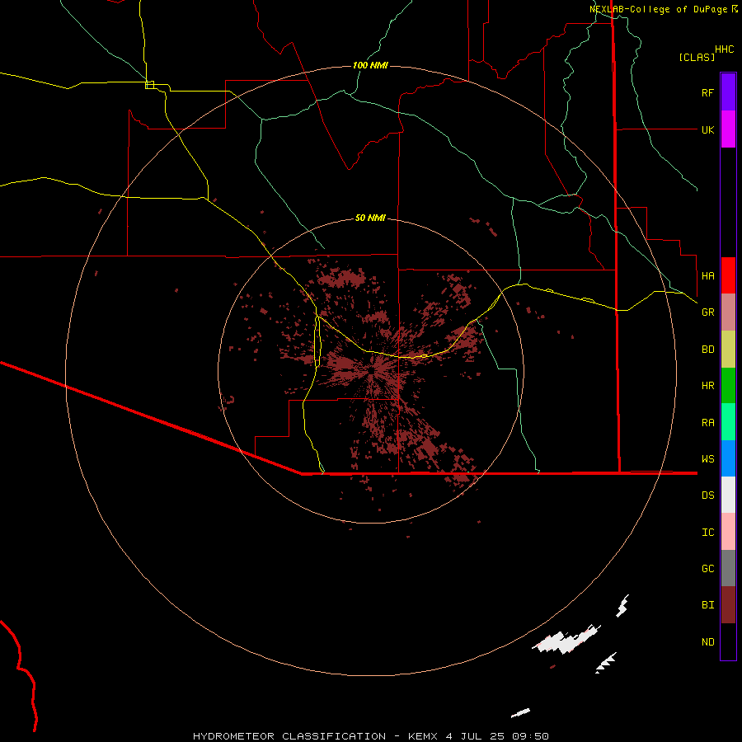The height and width of the screenshot is (742, 742).
Task: Click the RF legend label
Action: tap(707, 92)
